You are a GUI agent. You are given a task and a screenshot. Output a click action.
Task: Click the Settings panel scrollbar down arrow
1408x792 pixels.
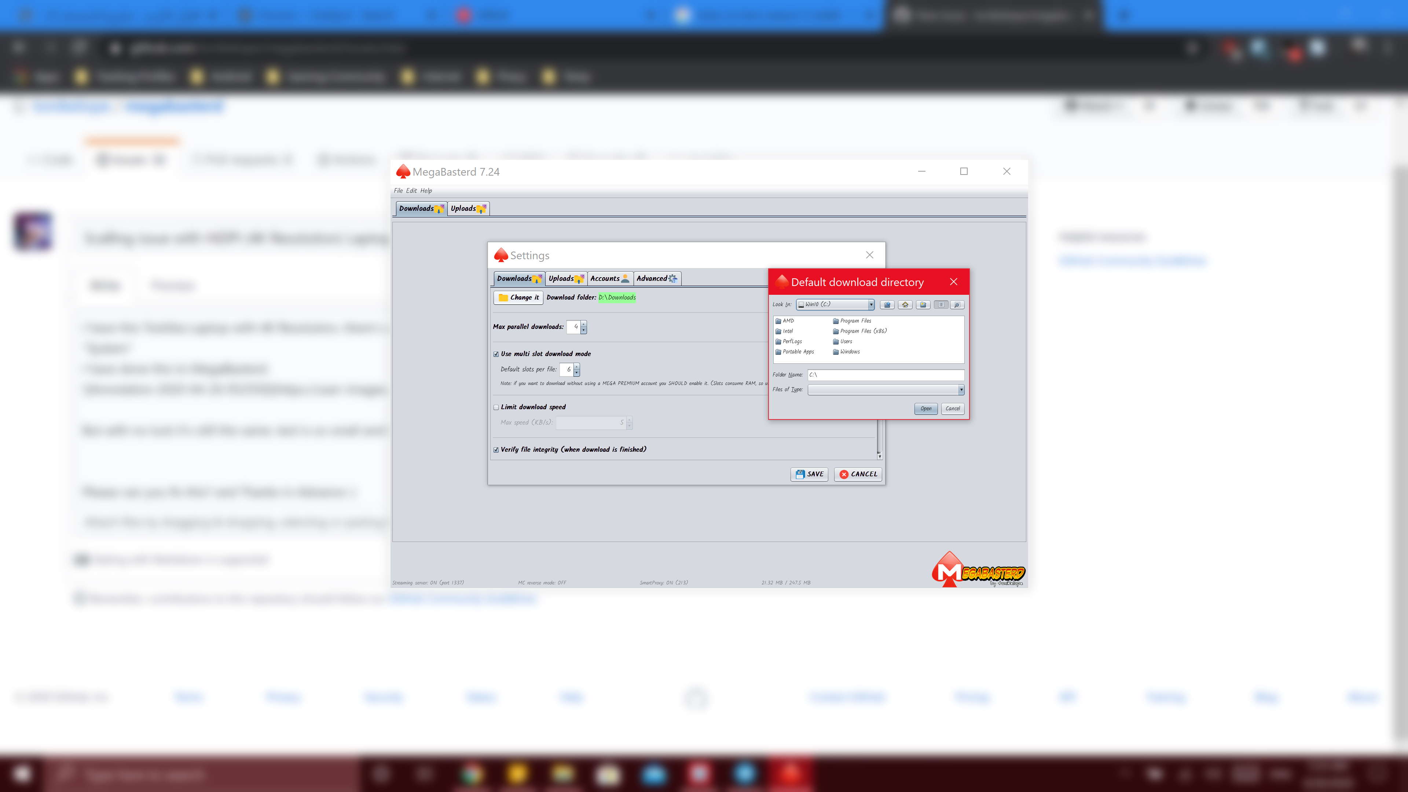coord(880,456)
